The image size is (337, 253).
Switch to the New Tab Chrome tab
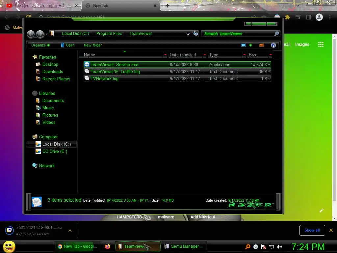point(121,6)
